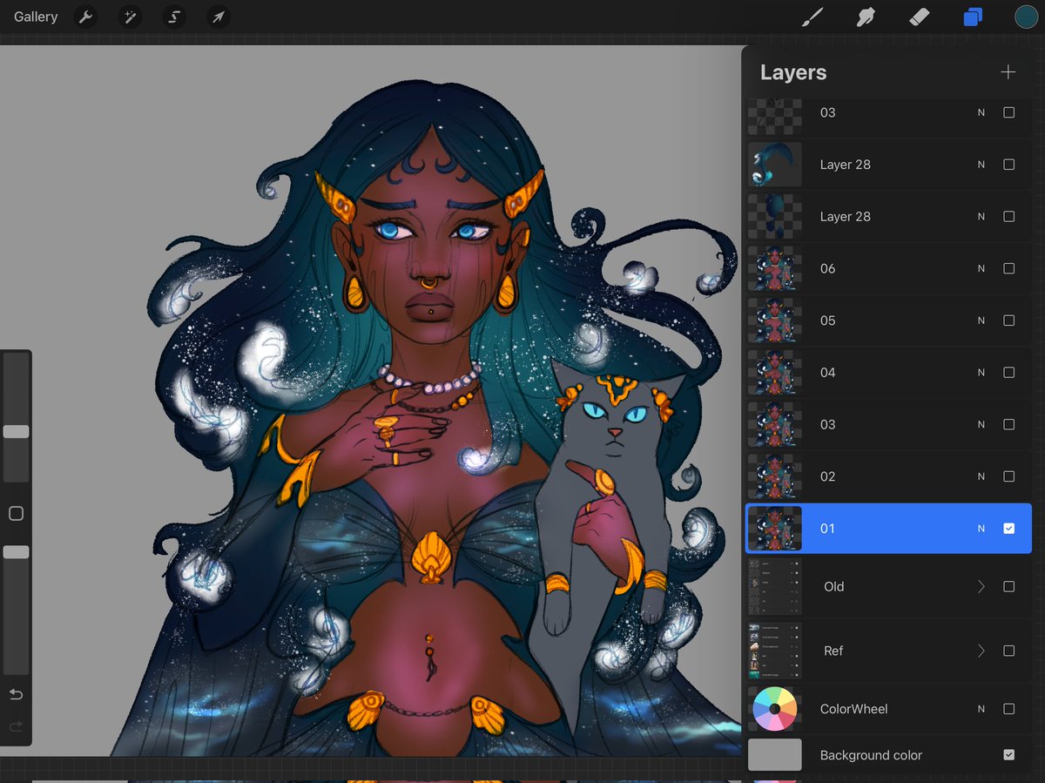Select the Adjustments magic wand tool
The height and width of the screenshot is (783, 1045).
pos(130,17)
